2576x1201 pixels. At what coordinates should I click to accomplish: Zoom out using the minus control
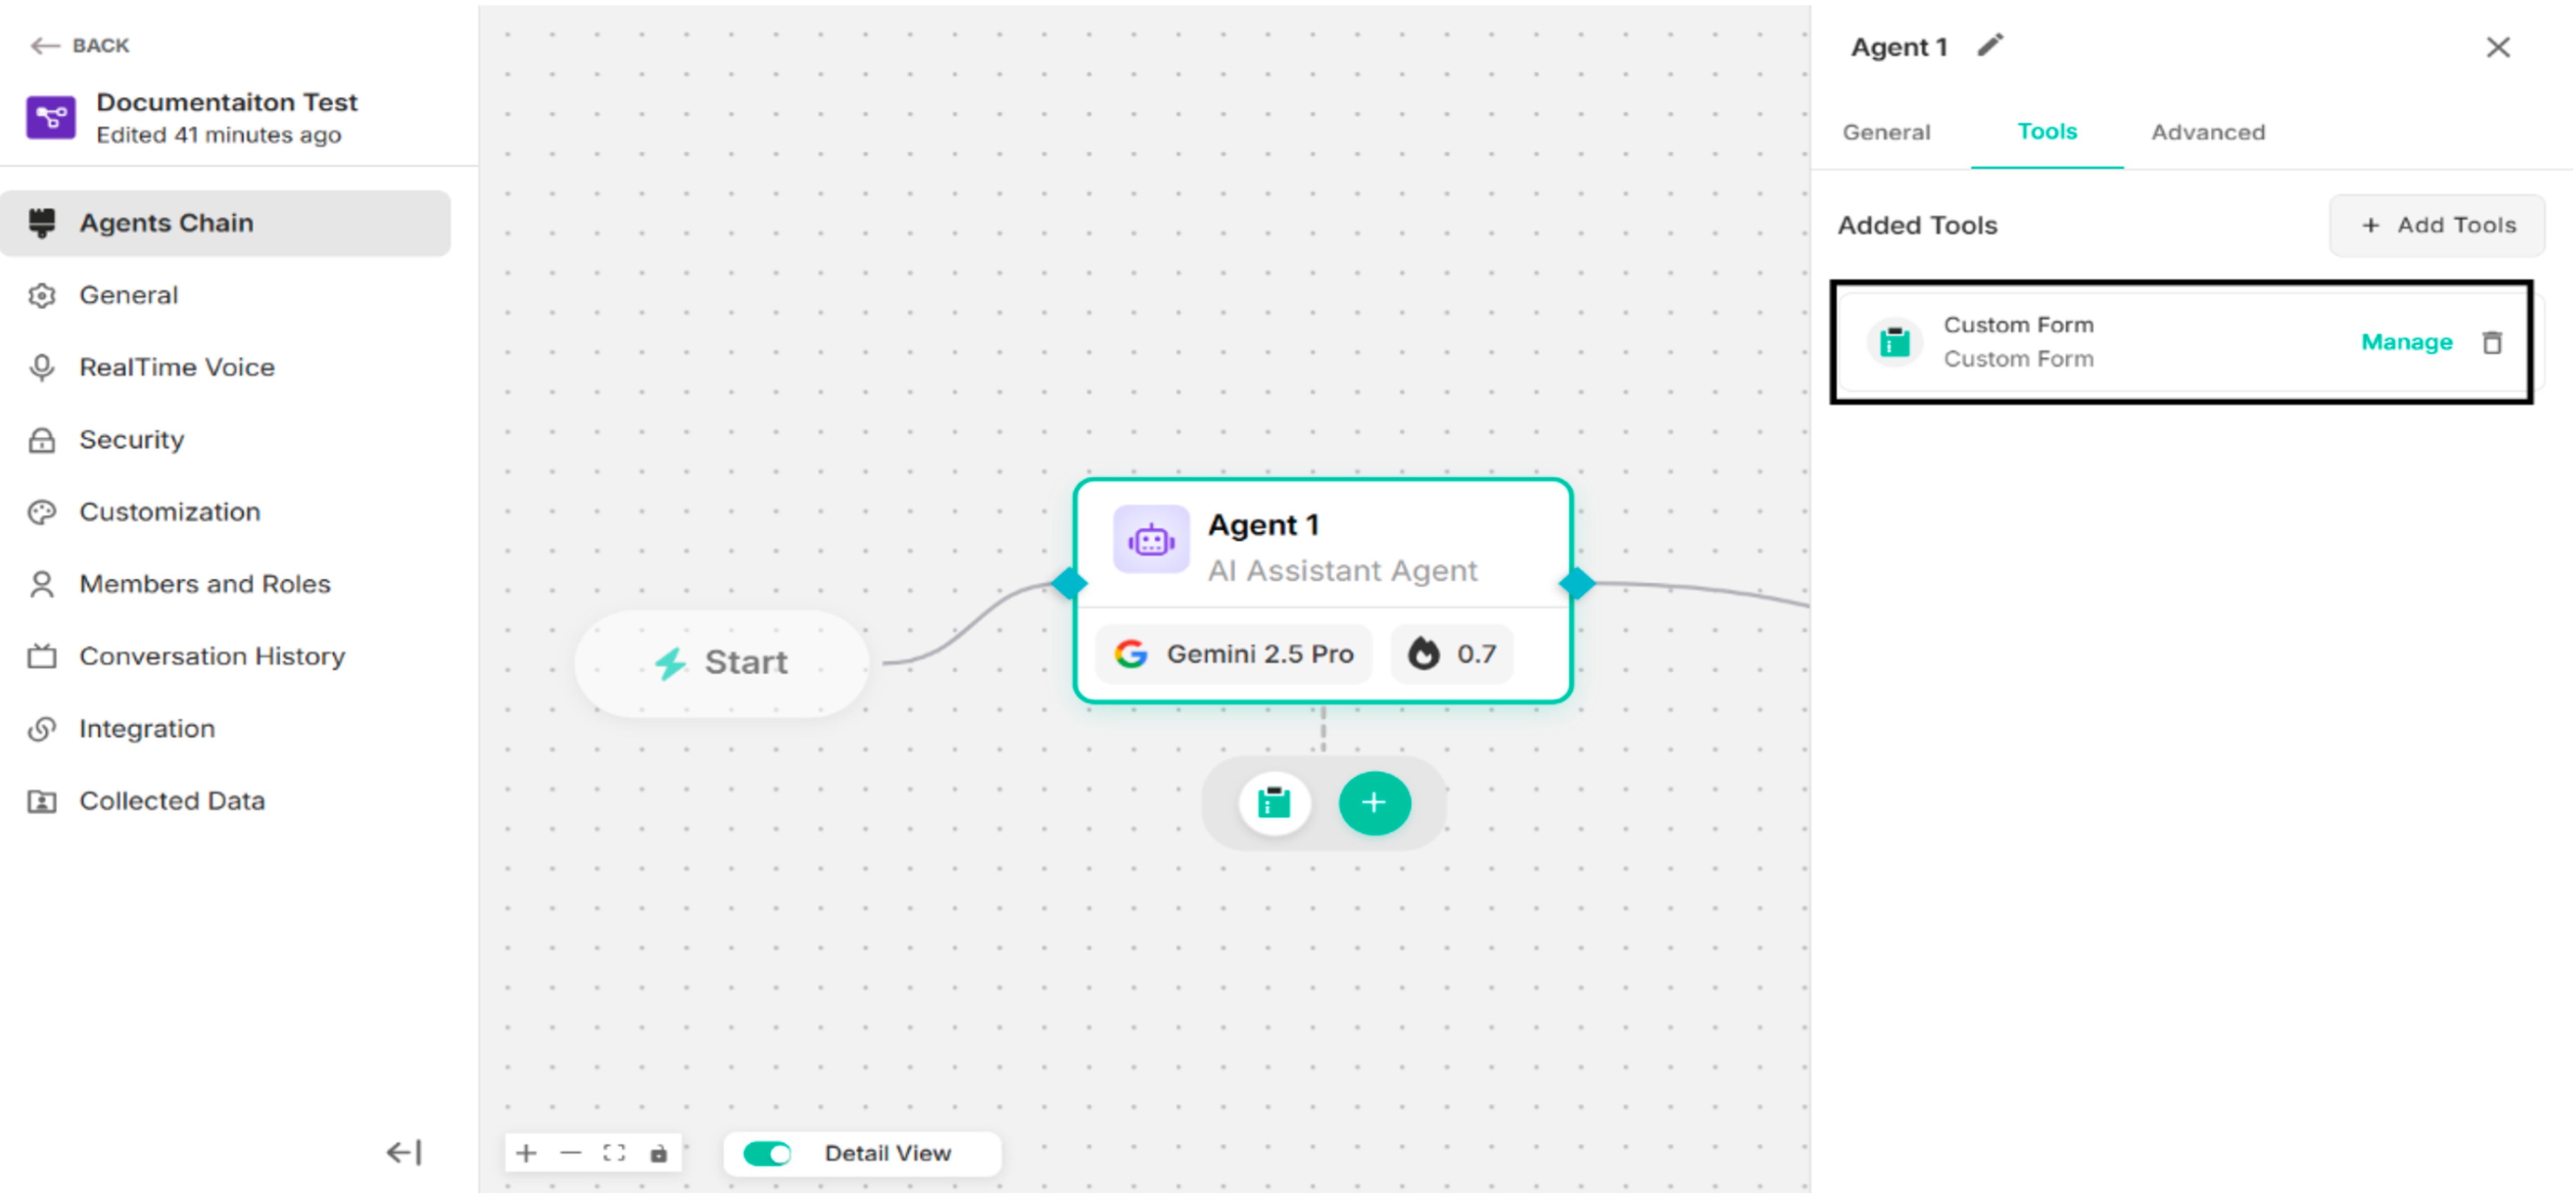pos(570,1152)
